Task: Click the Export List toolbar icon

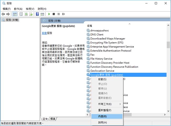Action: pyautogui.click(x=31, y=14)
